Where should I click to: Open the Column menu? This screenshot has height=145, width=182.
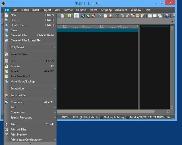point(81,10)
